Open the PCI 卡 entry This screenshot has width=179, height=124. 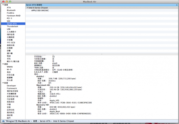click(x=9, y=18)
